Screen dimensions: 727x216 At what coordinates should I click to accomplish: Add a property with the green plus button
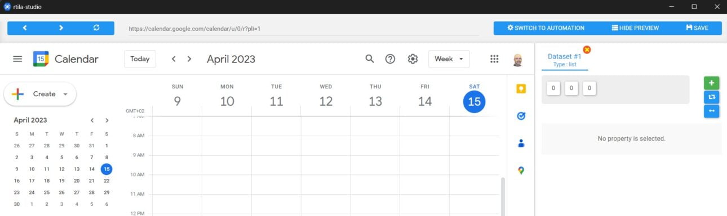[x=711, y=83]
